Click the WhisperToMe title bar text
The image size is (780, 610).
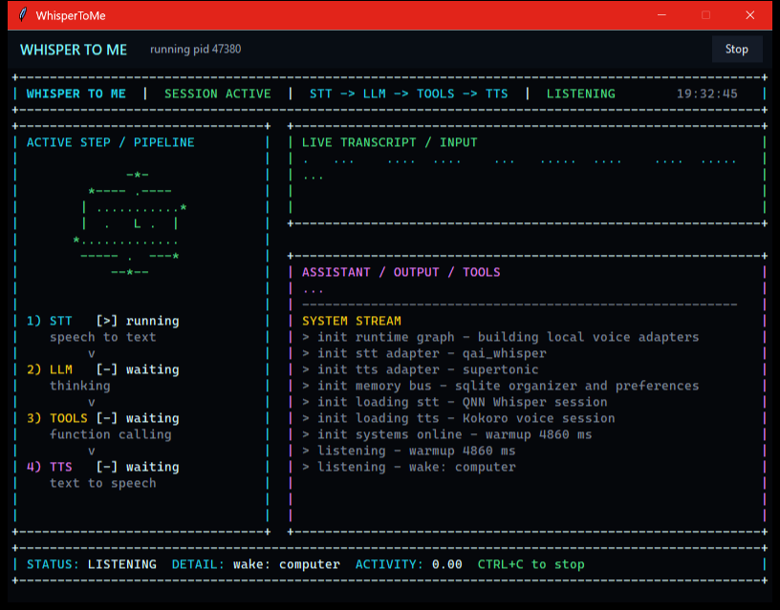[x=71, y=16]
